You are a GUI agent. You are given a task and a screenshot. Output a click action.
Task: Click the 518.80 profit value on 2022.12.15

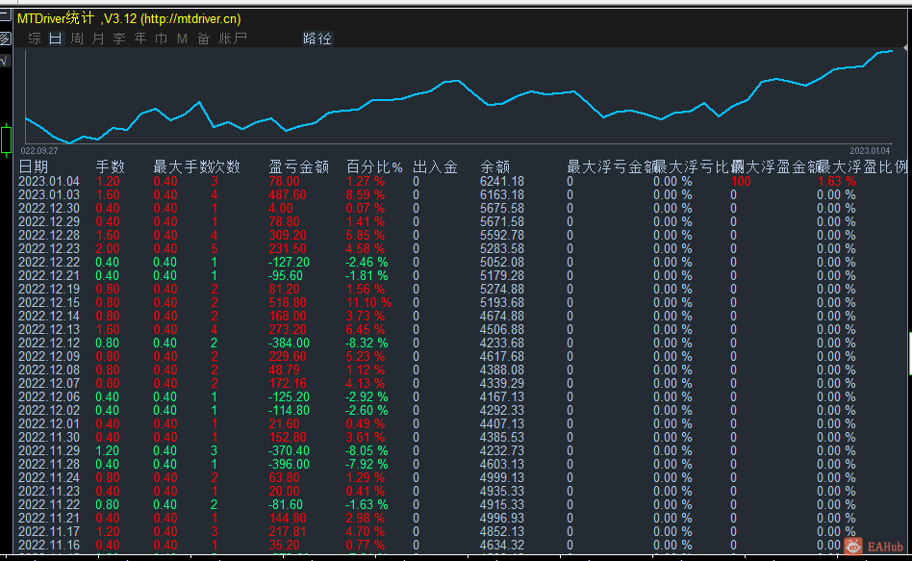click(x=288, y=303)
